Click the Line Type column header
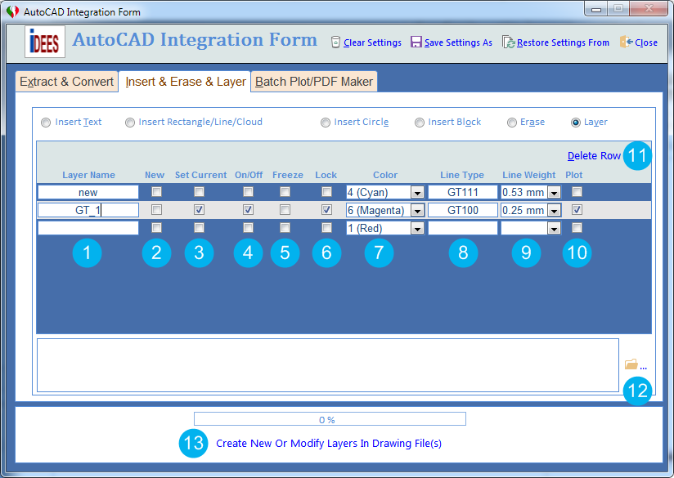The height and width of the screenshot is (478, 674). point(462,175)
